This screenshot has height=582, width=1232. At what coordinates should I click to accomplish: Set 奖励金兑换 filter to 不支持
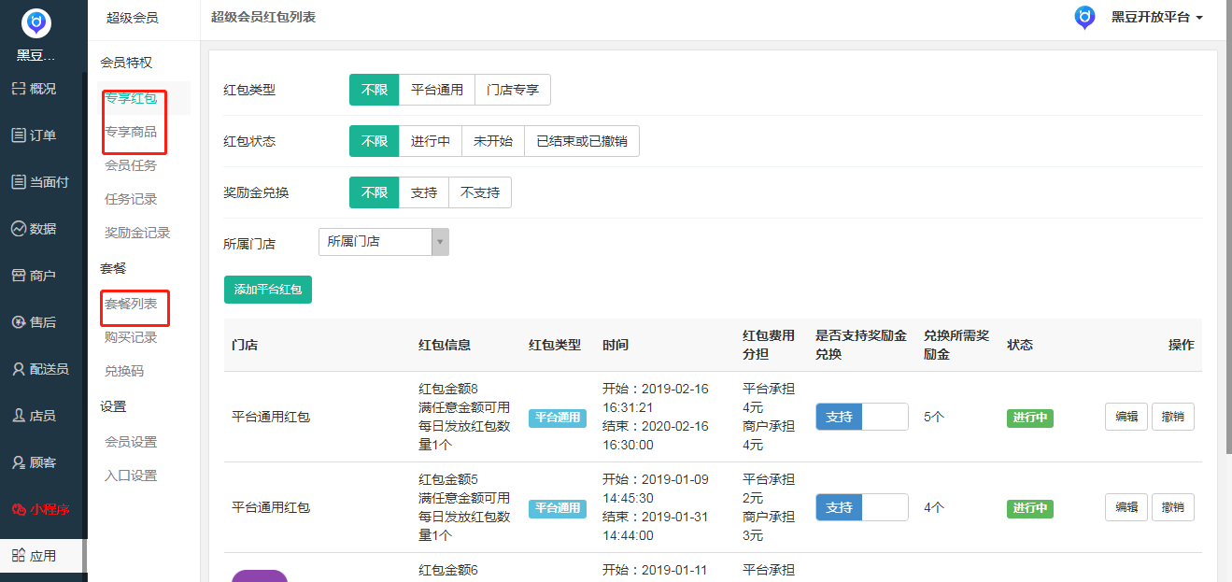coord(480,192)
